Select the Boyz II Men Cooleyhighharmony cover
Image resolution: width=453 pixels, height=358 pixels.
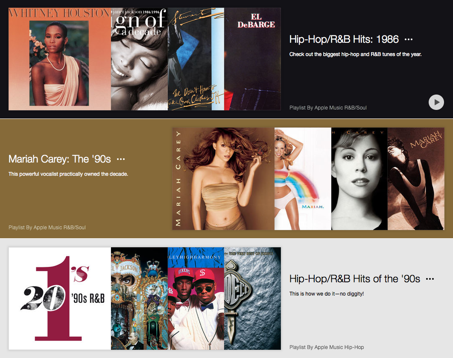(x=196, y=299)
